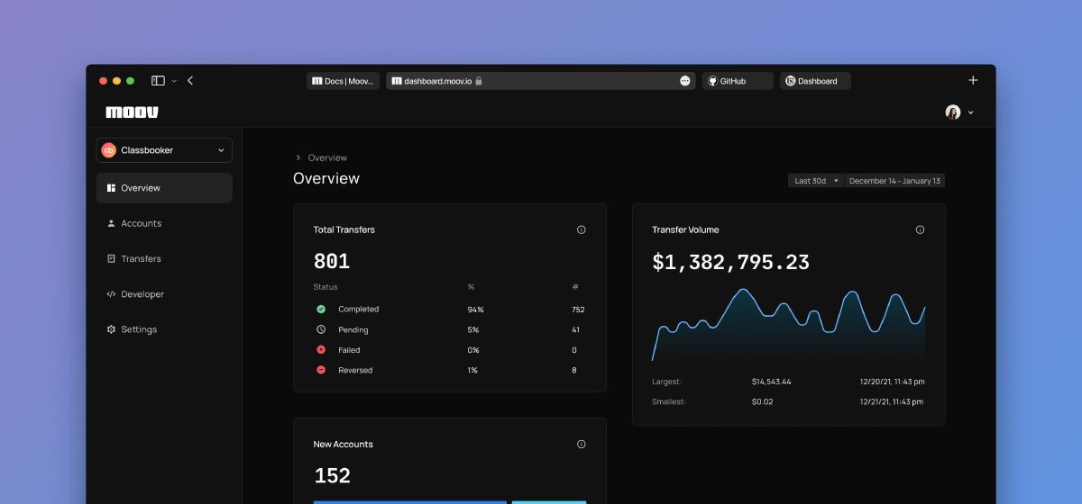Click the user profile avatar
Image resolution: width=1082 pixels, height=504 pixels.
(x=953, y=112)
